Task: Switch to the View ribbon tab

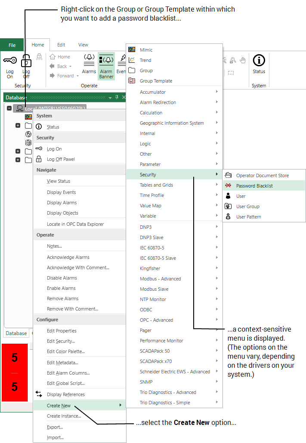Action: pos(83,45)
